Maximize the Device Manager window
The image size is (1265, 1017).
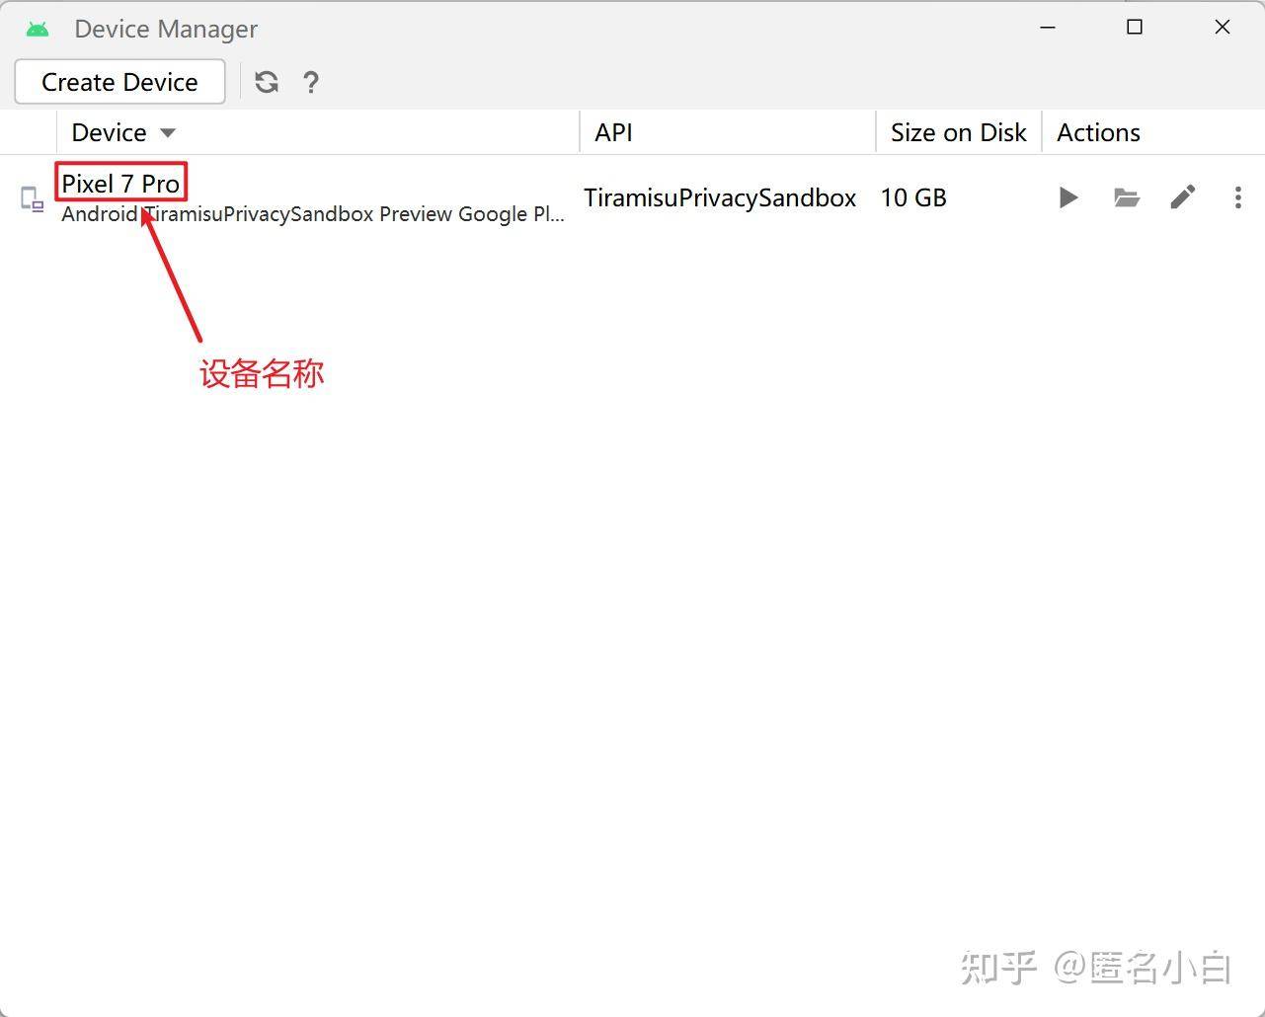point(1135,28)
